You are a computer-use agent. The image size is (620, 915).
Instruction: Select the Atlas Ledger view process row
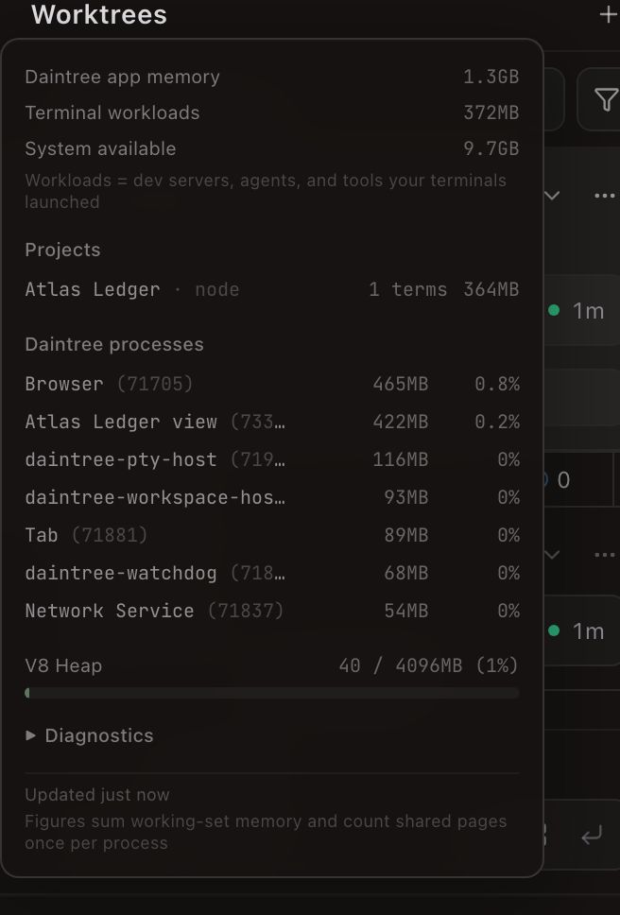tap(272, 422)
